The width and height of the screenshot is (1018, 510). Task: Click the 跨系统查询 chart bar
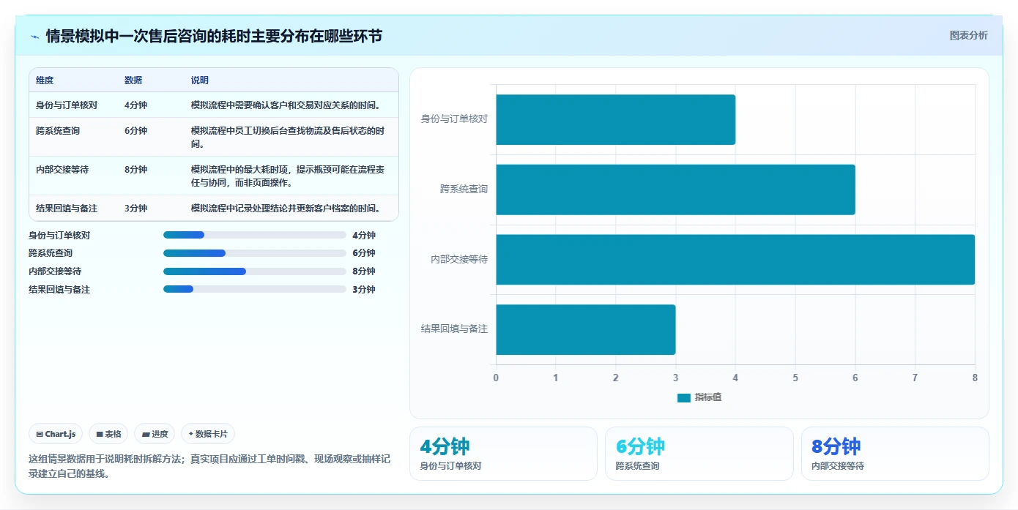(675, 190)
